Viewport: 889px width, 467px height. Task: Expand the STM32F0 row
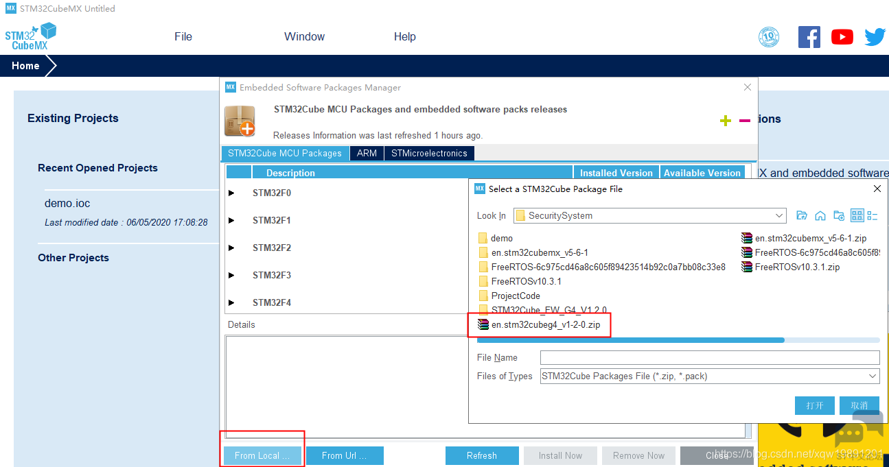click(232, 193)
